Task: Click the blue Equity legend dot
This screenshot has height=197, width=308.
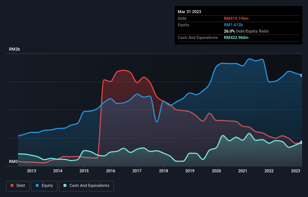Action: (37, 185)
